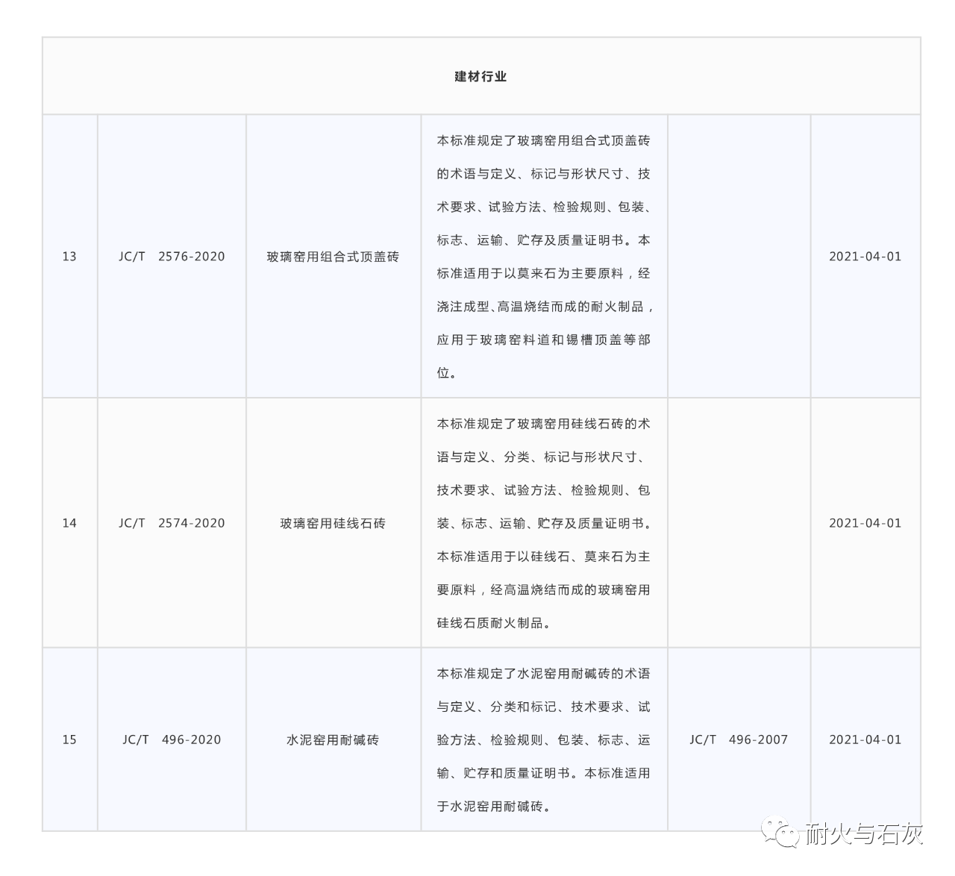Select the description text for row 13
This screenshot has width=955, height=876.
pos(543,256)
